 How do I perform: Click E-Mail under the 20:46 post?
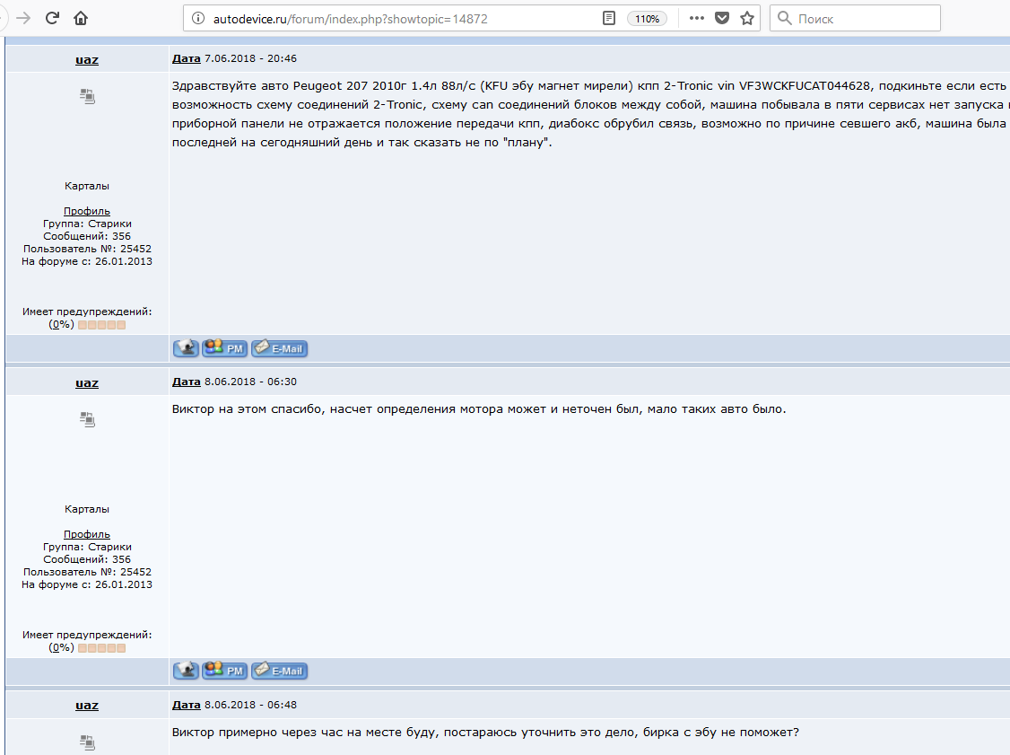[280, 348]
